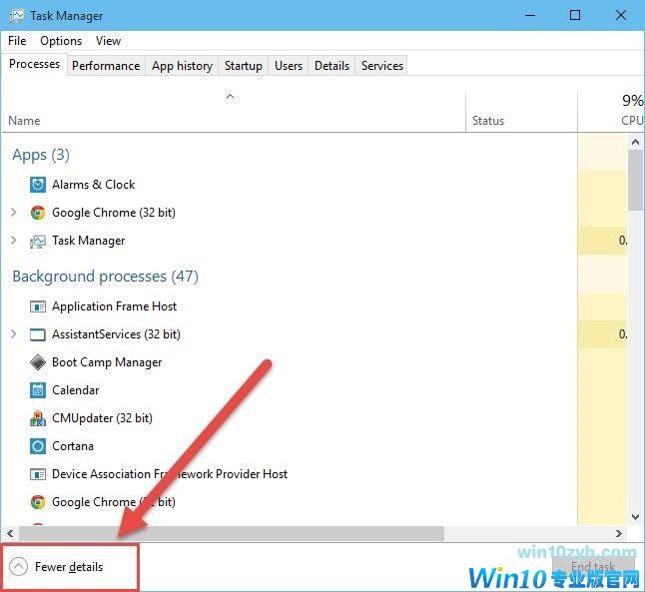Viewport: 645px width, 592px height.
Task: Click the vertical scrollbar thumb
Action: click(635, 181)
